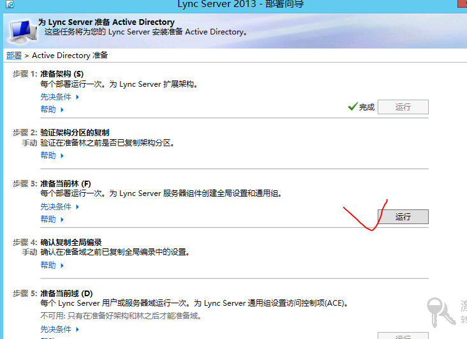Click the 完成 status text of step 1

point(367,107)
